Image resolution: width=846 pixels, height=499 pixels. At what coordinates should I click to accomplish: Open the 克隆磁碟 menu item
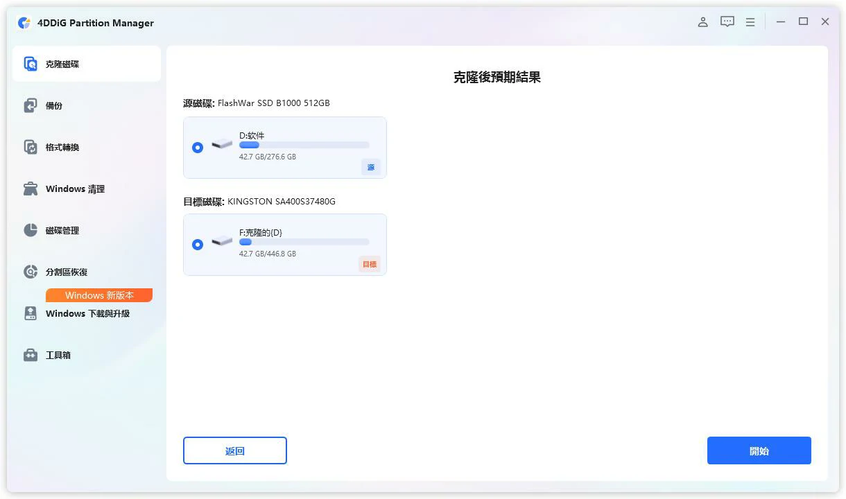87,64
